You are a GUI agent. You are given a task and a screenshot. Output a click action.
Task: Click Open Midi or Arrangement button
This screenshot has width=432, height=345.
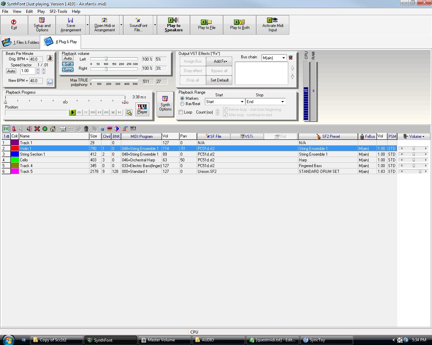click(105, 25)
